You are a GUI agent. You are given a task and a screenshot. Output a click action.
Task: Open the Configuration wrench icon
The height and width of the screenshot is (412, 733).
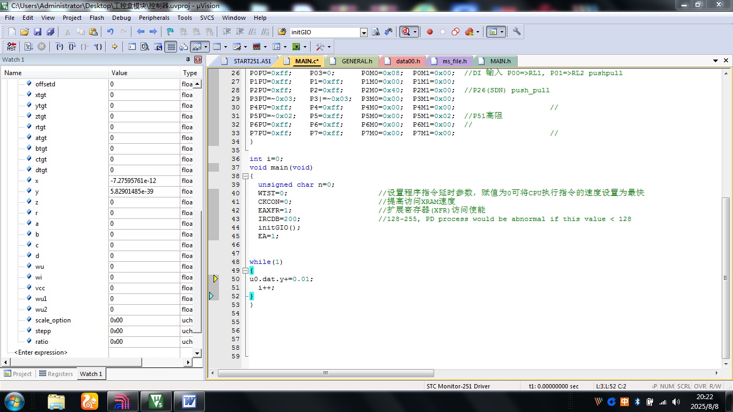(517, 32)
